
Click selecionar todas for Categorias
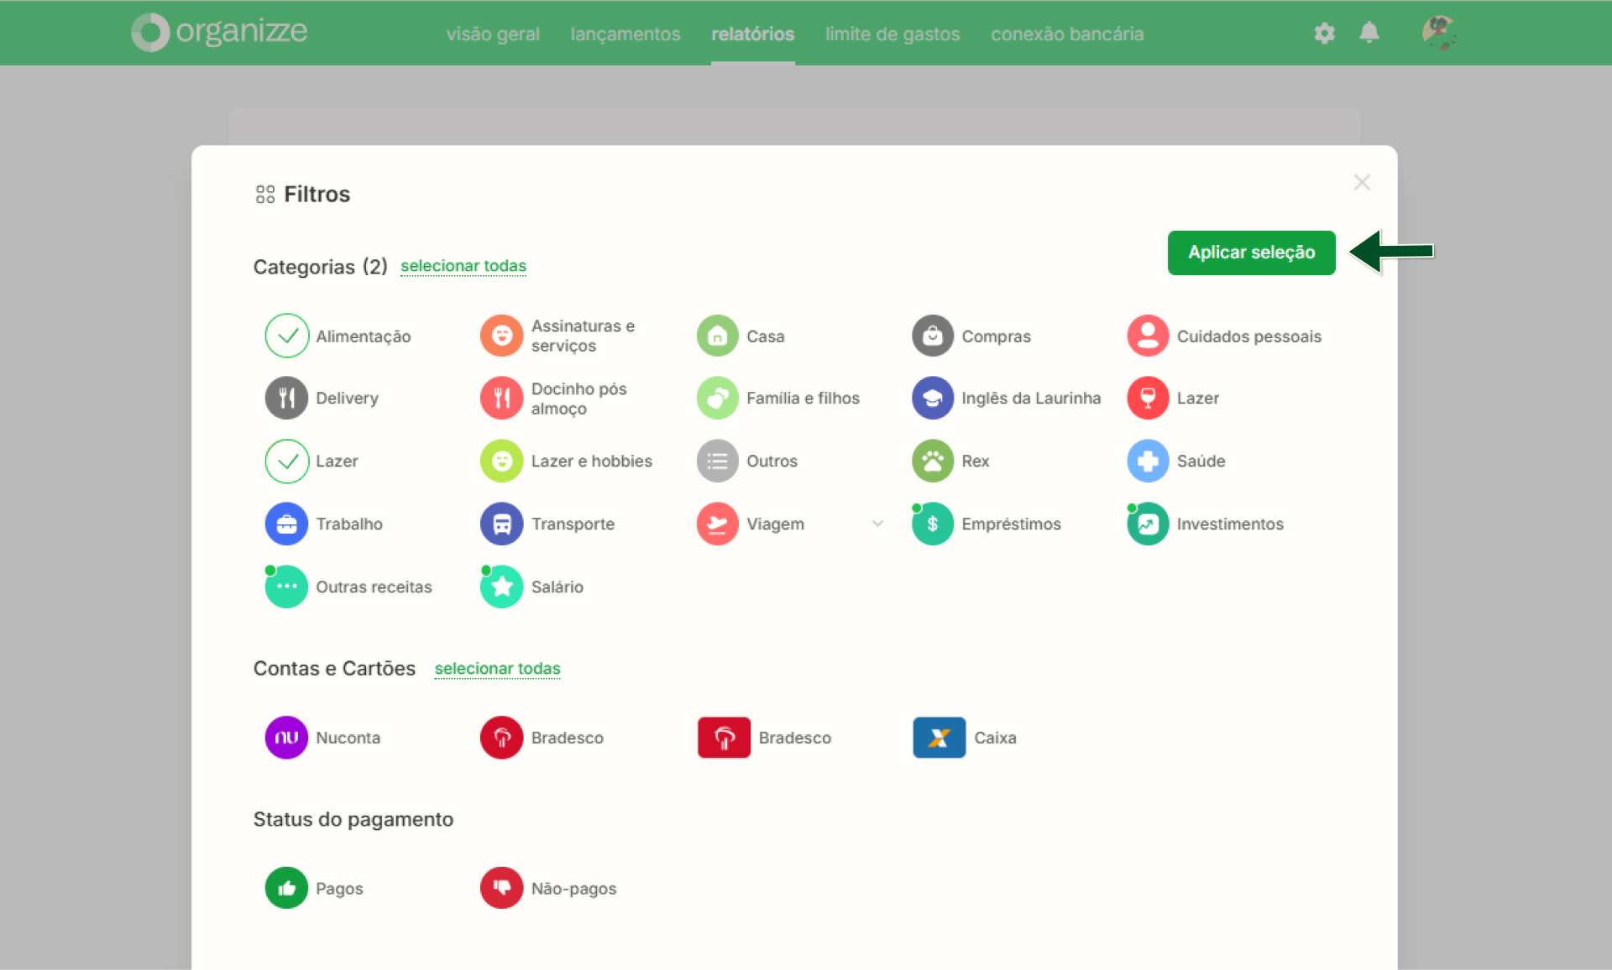[x=463, y=266]
